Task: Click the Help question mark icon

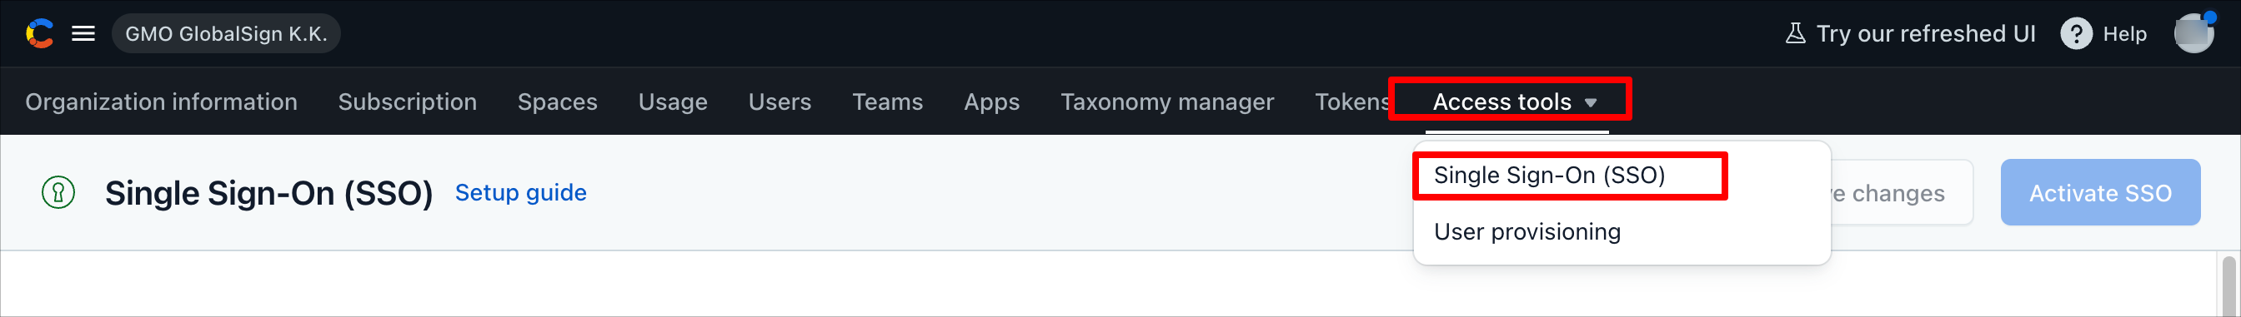Action: click(x=2076, y=34)
